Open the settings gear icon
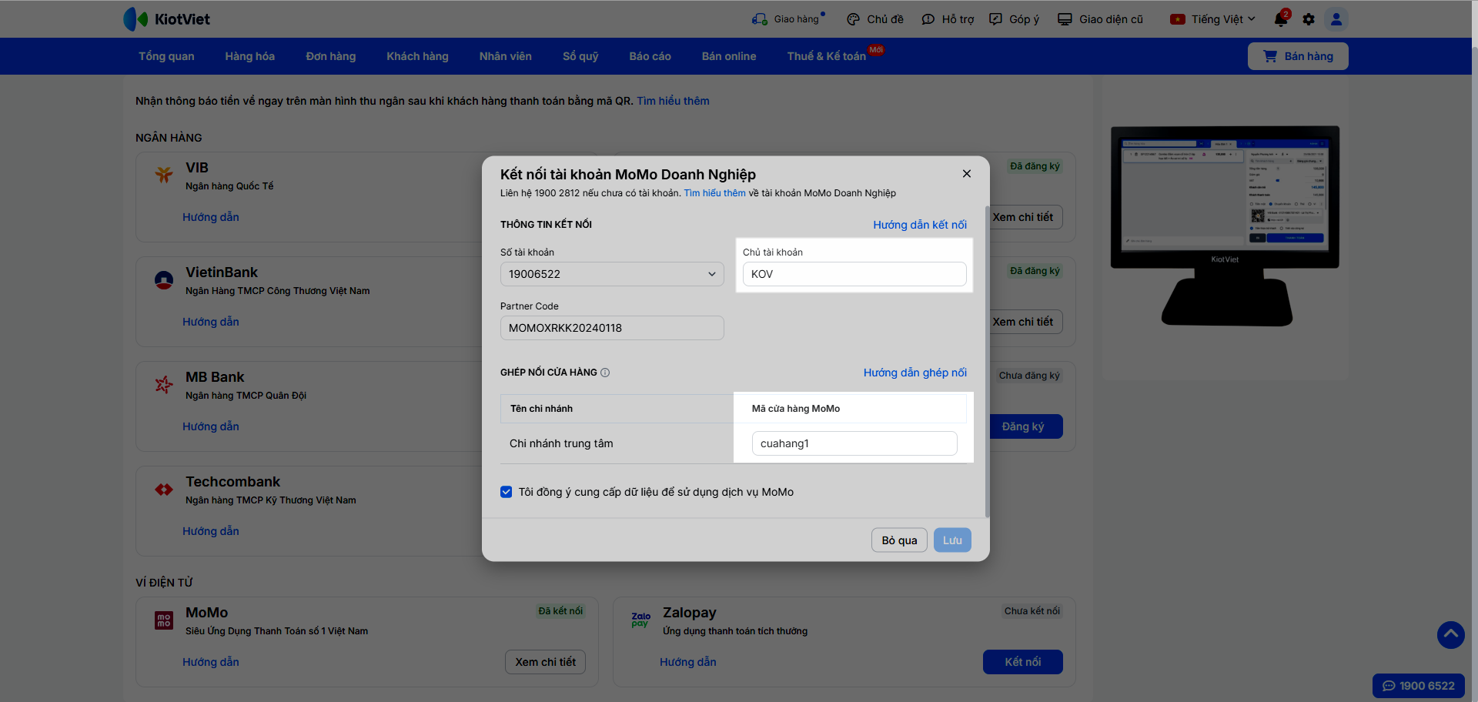 pyautogui.click(x=1309, y=19)
